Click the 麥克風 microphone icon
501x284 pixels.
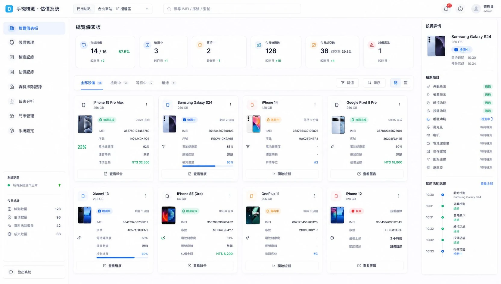click(x=428, y=127)
